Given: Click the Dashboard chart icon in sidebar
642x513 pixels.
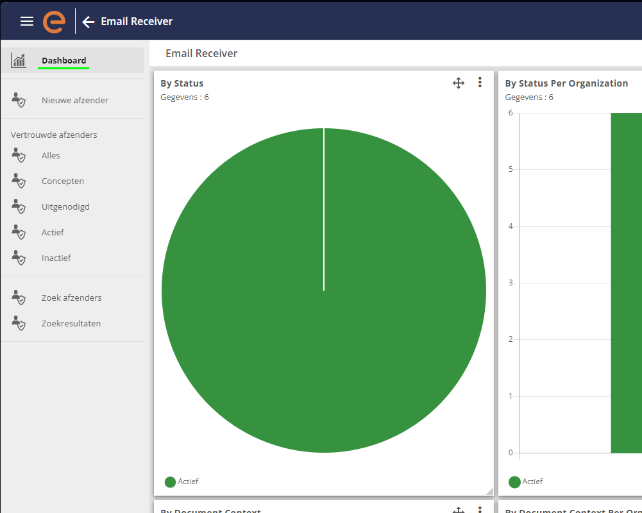Looking at the screenshot, I should tap(19, 60).
